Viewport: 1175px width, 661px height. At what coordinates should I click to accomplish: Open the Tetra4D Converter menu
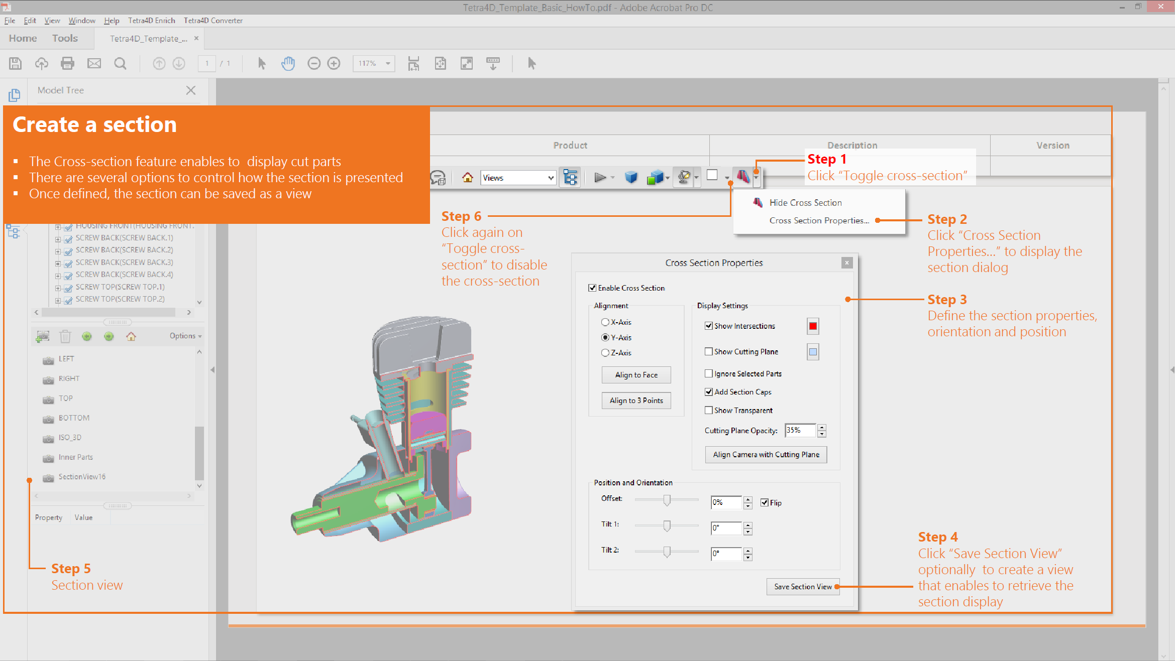213,21
